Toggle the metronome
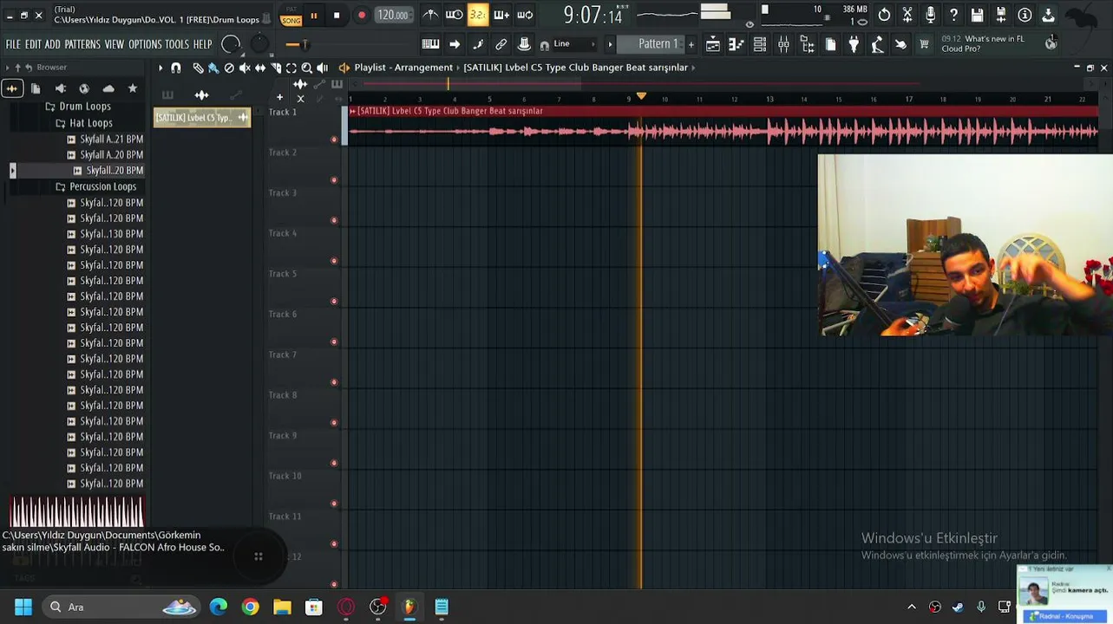 click(430, 15)
